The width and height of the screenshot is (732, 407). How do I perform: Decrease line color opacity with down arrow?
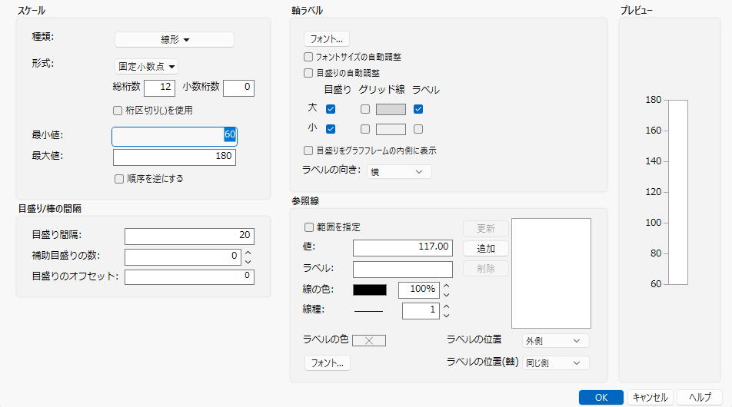[x=446, y=295]
